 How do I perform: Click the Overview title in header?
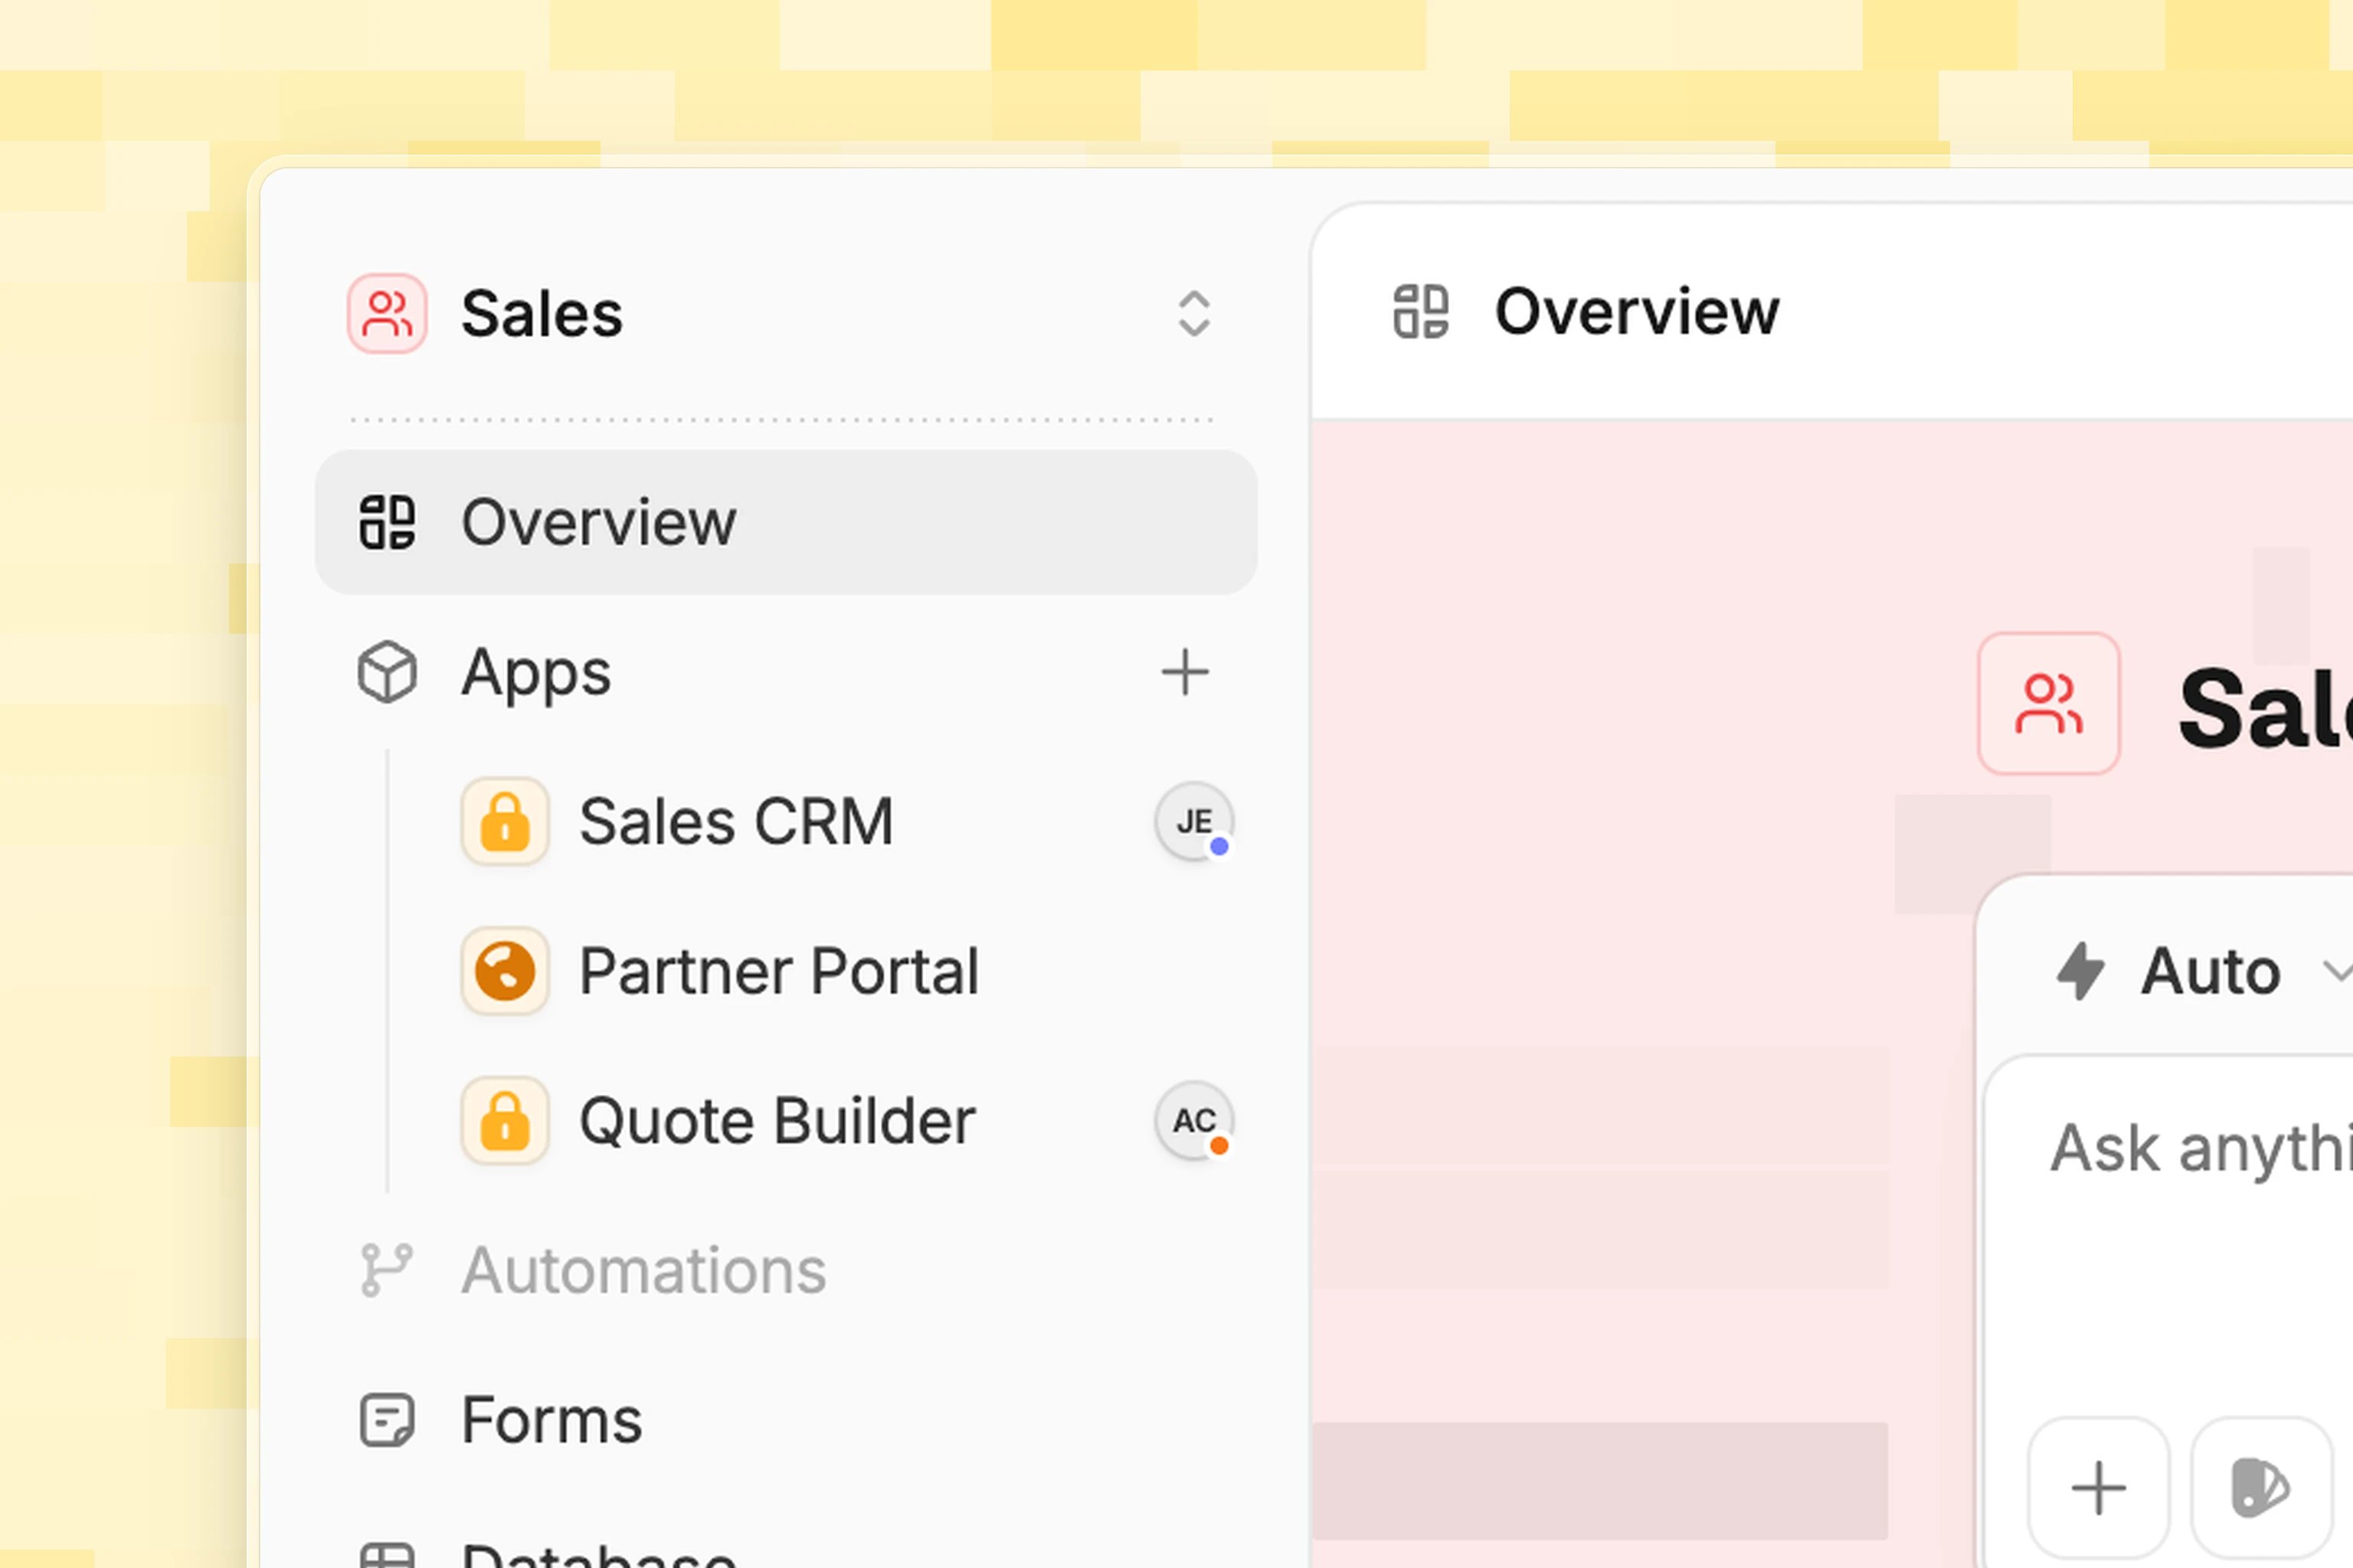click(1637, 312)
